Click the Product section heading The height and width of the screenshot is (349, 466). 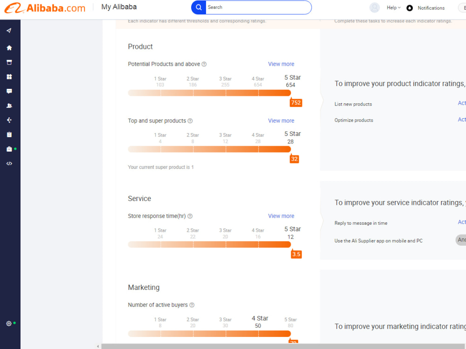click(140, 47)
